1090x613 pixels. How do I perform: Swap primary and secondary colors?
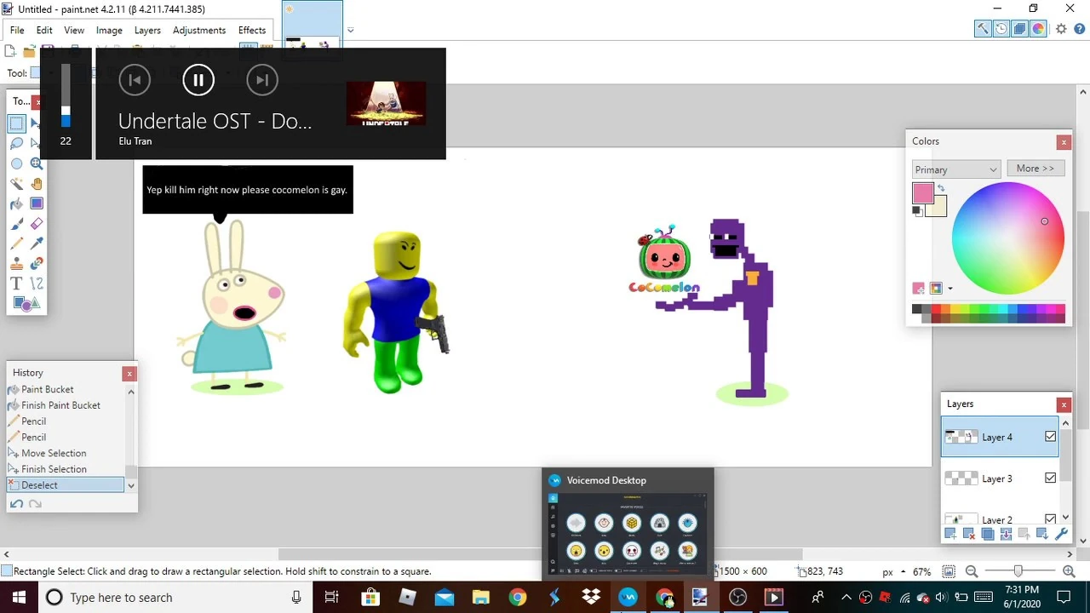941,188
